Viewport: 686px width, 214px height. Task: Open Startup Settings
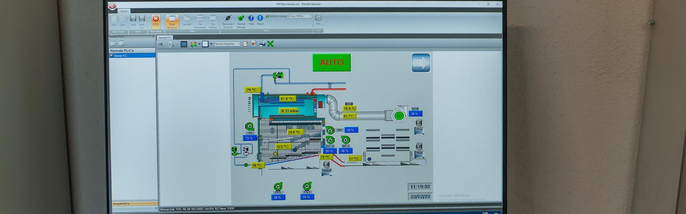[x=241, y=18]
